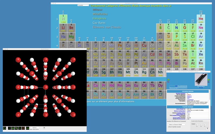Select Halogènes category in the legend
The width and height of the screenshot is (215, 134).
[99, 18]
